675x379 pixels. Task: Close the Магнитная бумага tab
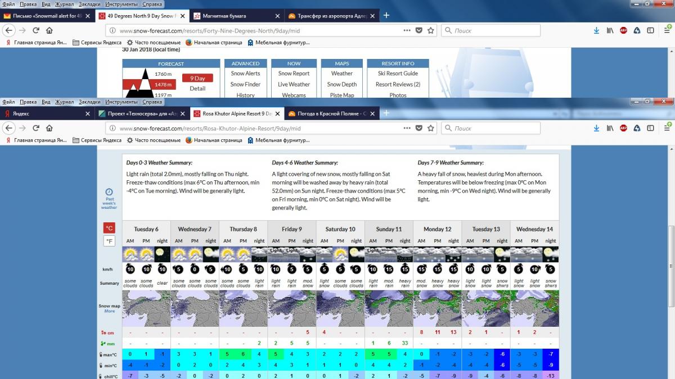point(277,16)
